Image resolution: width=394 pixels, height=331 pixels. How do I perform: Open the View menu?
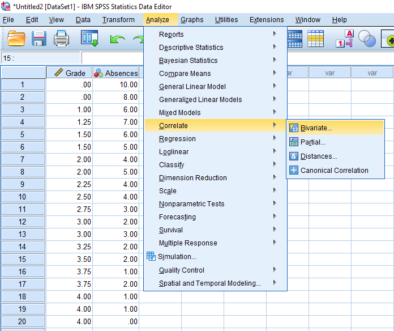(x=56, y=20)
